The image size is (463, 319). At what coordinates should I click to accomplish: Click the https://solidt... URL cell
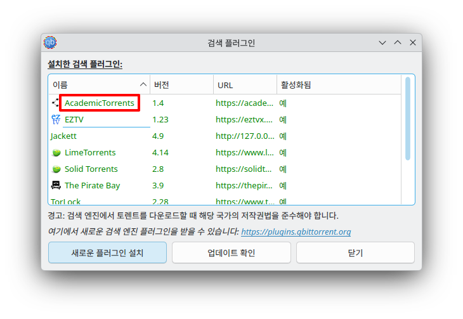point(244,169)
